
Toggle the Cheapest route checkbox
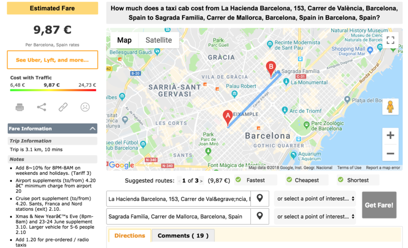point(287,180)
